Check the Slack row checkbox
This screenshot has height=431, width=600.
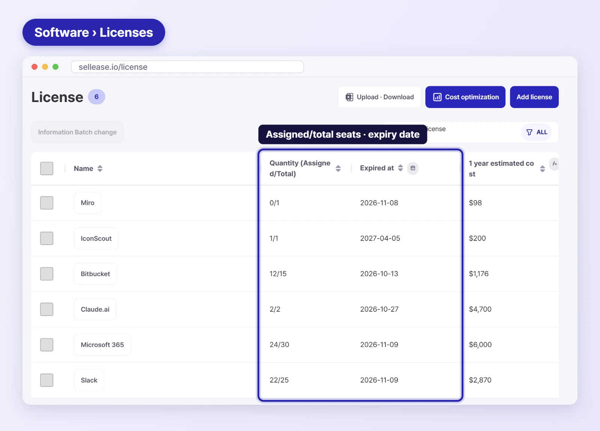[x=46, y=380]
